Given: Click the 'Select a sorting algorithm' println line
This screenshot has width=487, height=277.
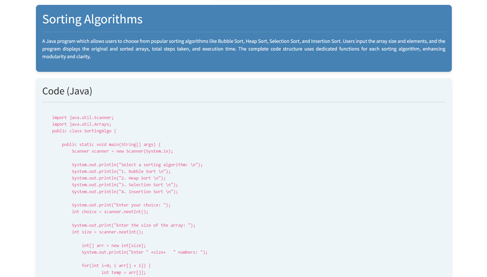Looking at the screenshot, I should (137, 165).
